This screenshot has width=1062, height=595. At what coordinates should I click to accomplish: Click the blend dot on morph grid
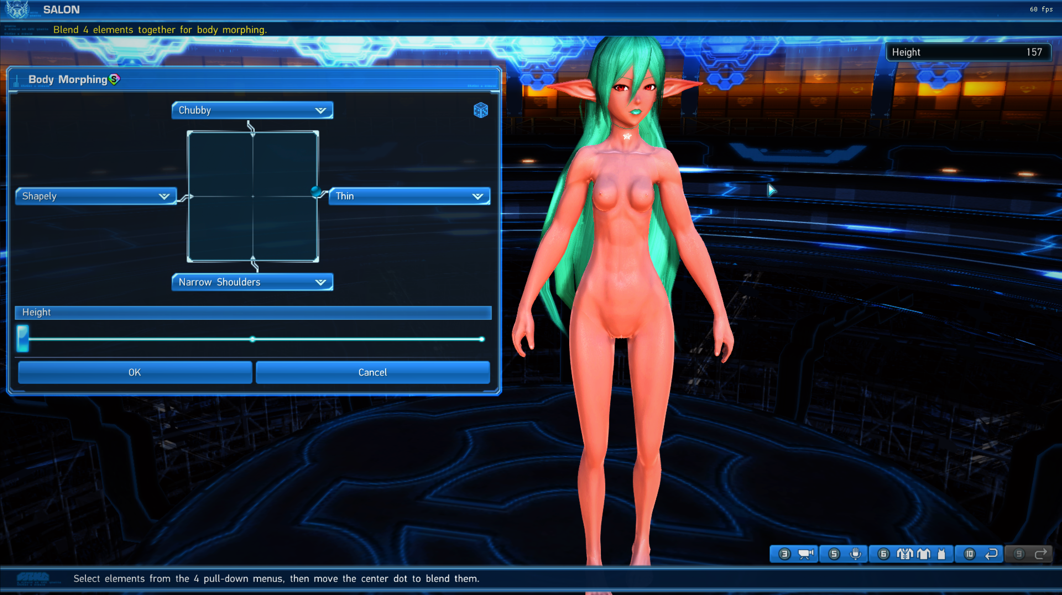(316, 191)
